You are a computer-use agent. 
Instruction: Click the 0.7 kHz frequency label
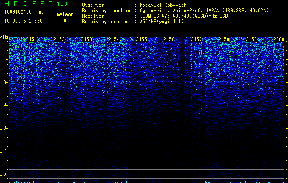click(x=4, y=151)
